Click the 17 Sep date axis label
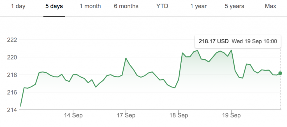This screenshot has width=287, height=127. (x=126, y=116)
